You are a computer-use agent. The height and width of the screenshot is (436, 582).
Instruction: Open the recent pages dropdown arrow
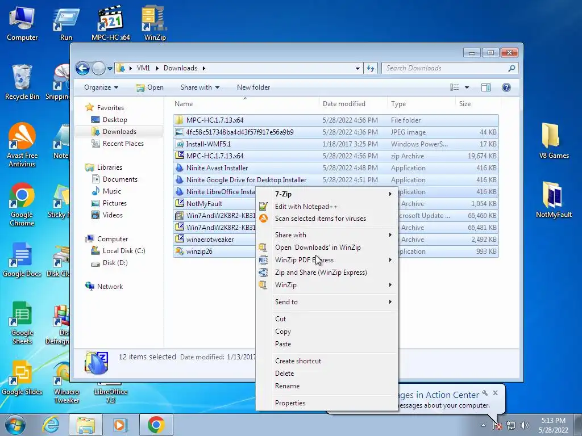pos(110,69)
